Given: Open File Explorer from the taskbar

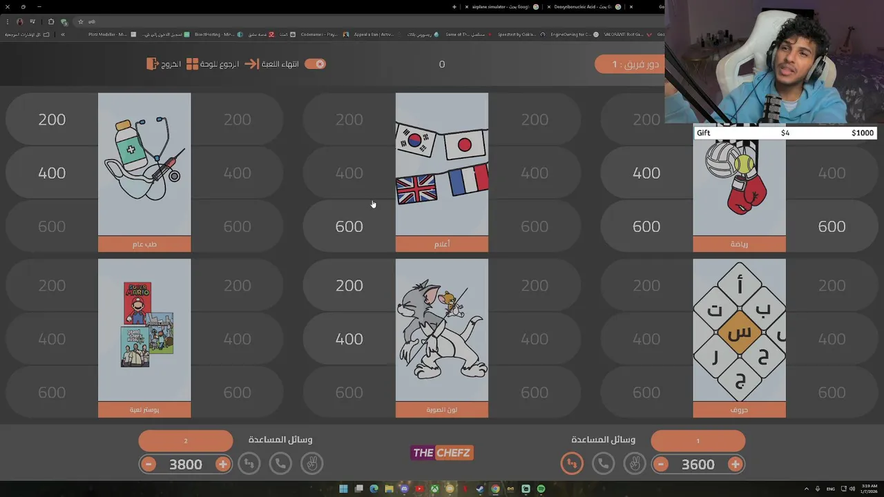Looking at the screenshot, I should pyautogui.click(x=389, y=489).
